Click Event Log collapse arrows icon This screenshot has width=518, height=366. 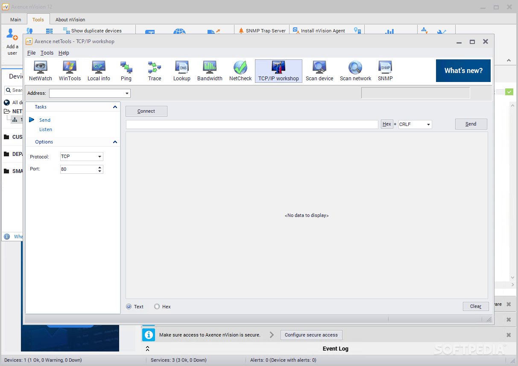[x=147, y=349]
